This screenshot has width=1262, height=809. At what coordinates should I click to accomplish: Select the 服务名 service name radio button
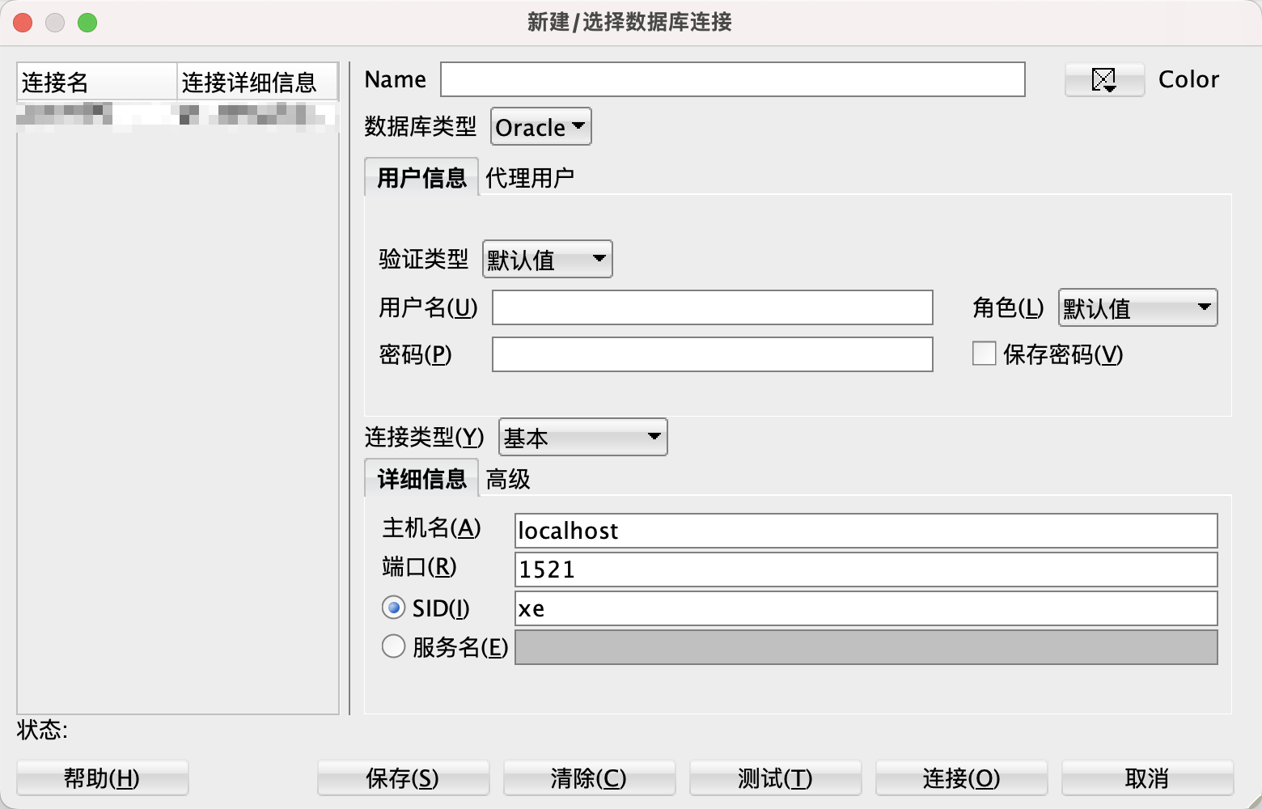click(393, 646)
